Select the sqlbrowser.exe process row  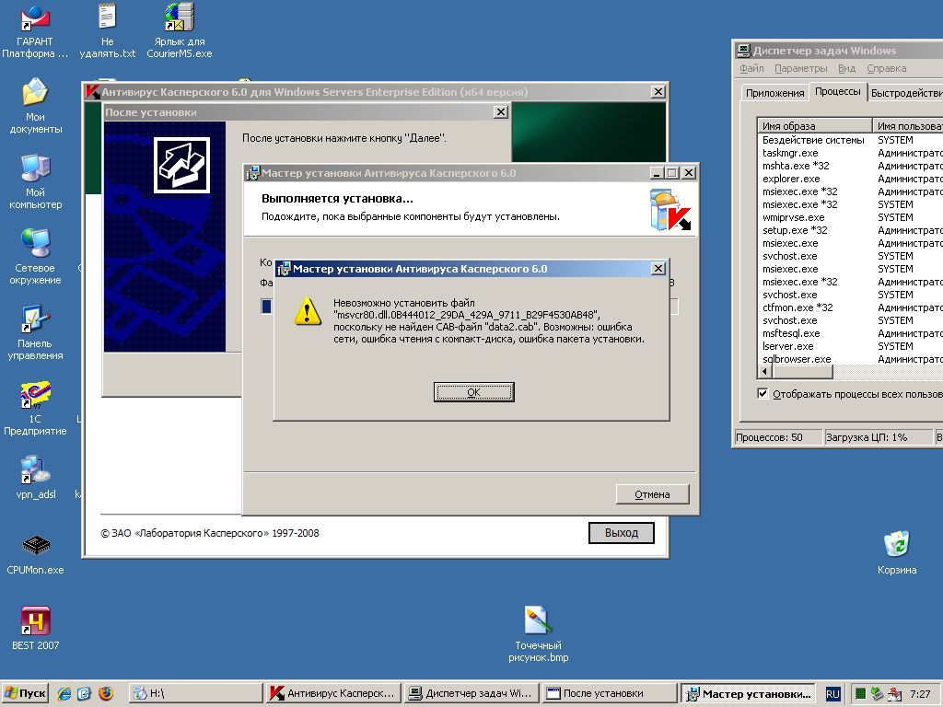[x=850, y=359]
